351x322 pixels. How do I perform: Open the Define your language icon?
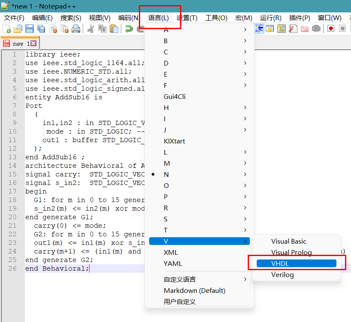[270, 29]
